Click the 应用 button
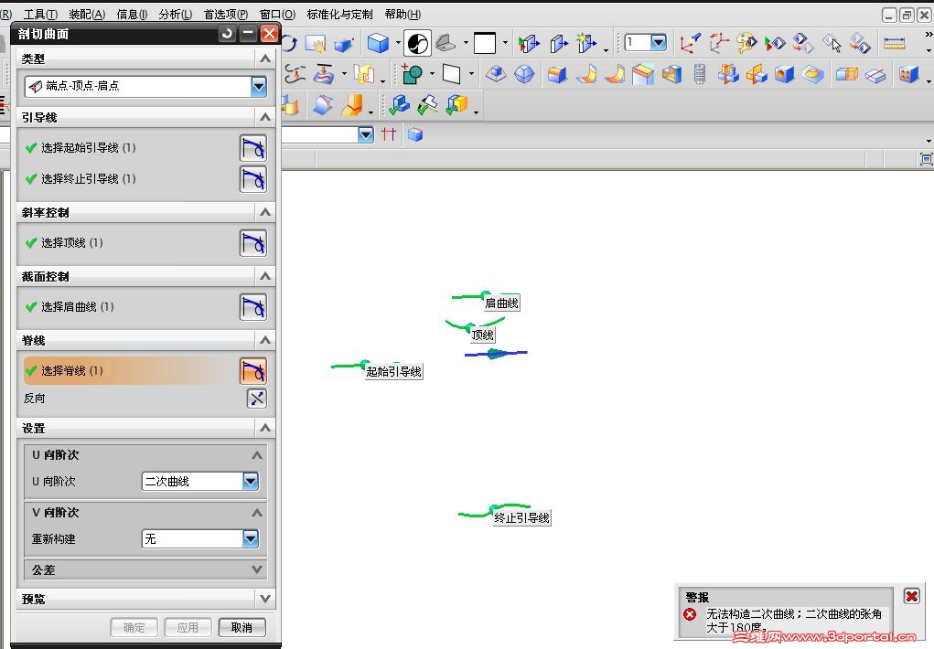The height and width of the screenshot is (649, 934). (x=188, y=628)
